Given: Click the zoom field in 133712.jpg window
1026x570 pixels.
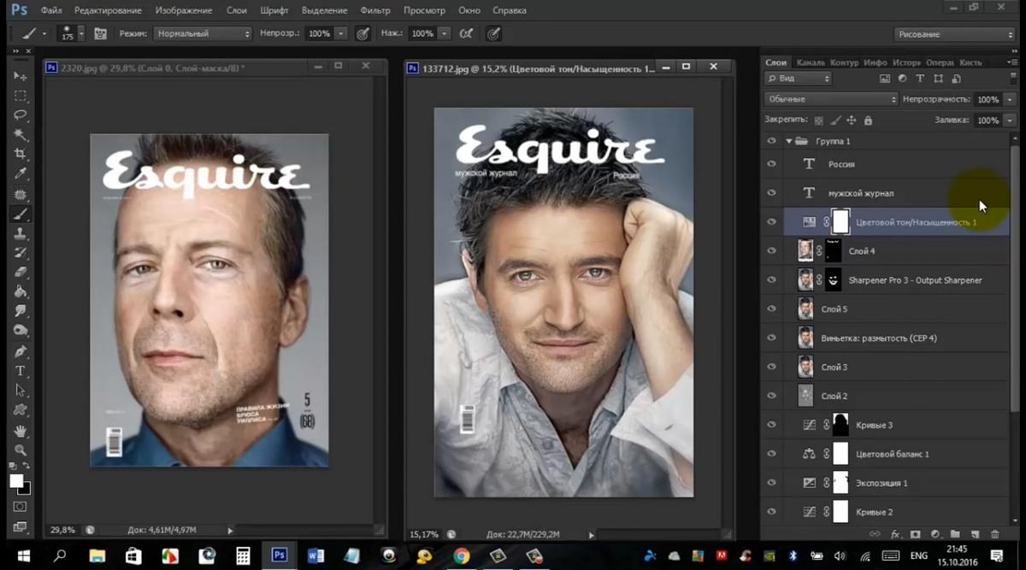Looking at the screenshot, I should pos(423,535).
